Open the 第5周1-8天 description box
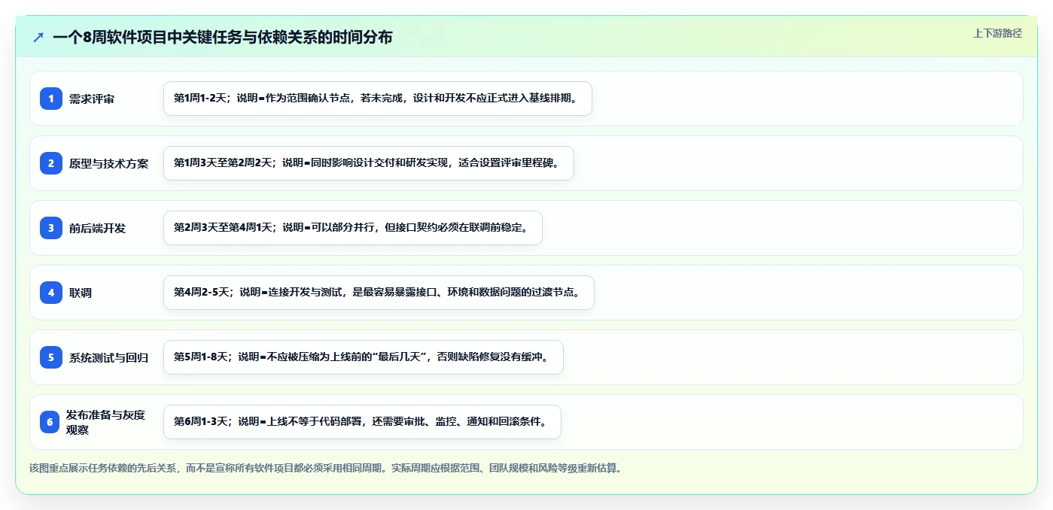Image resolution: width=1053 pixels, height=510 pixels. pyautogui.click(x=364, y=357)
